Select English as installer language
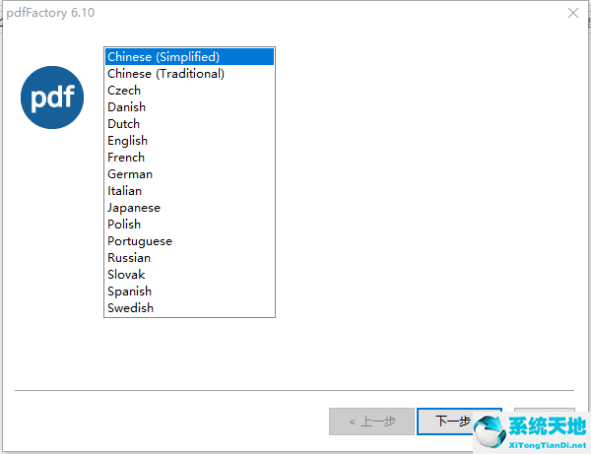This screenshot has height=454, width=591. coord(189,141)
